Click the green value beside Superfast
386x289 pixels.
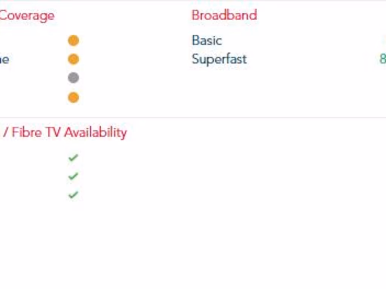(x=383, y=59)
